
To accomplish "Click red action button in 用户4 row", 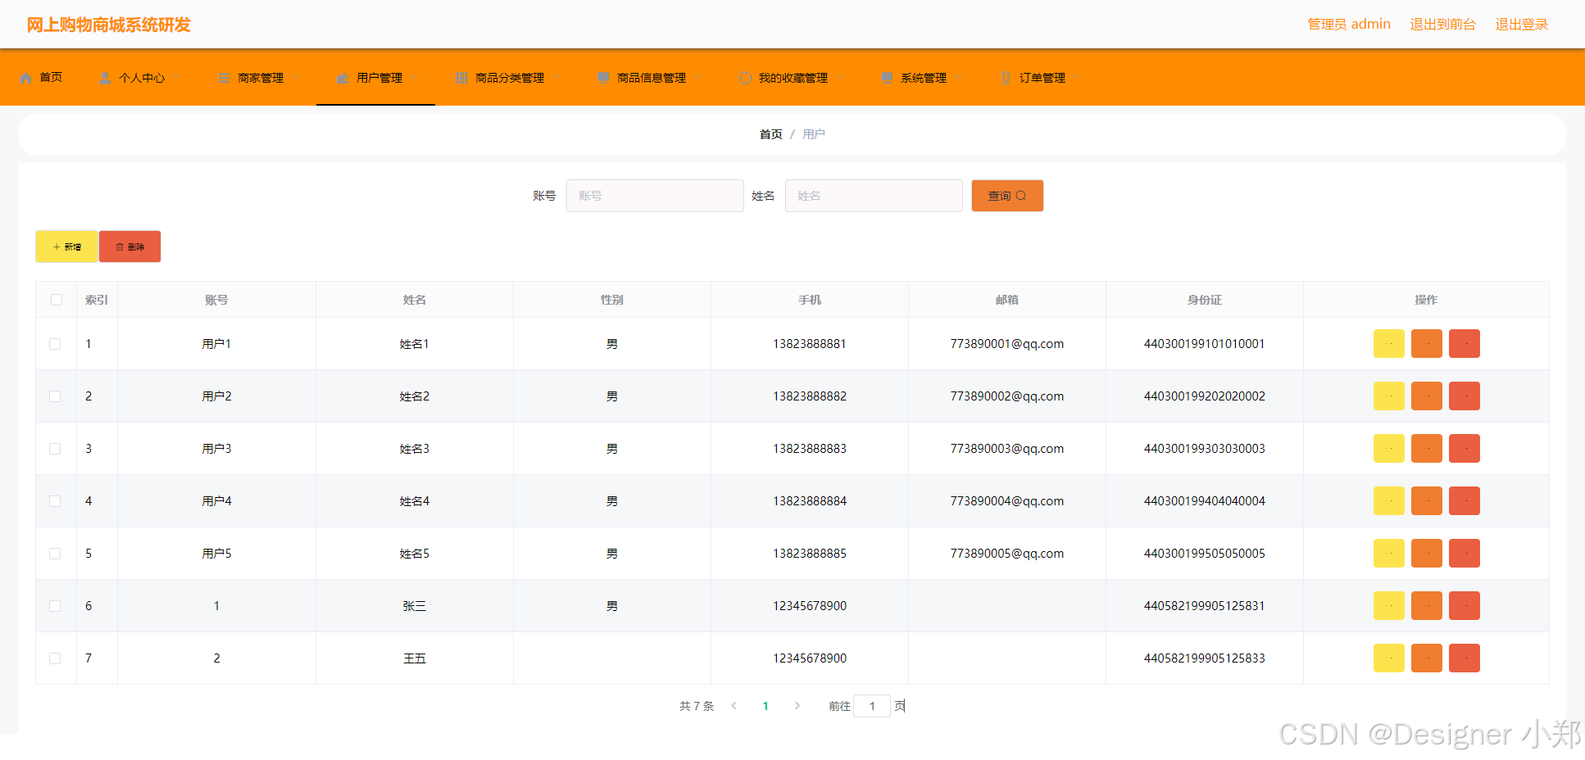I will (x=1464, y=501).
